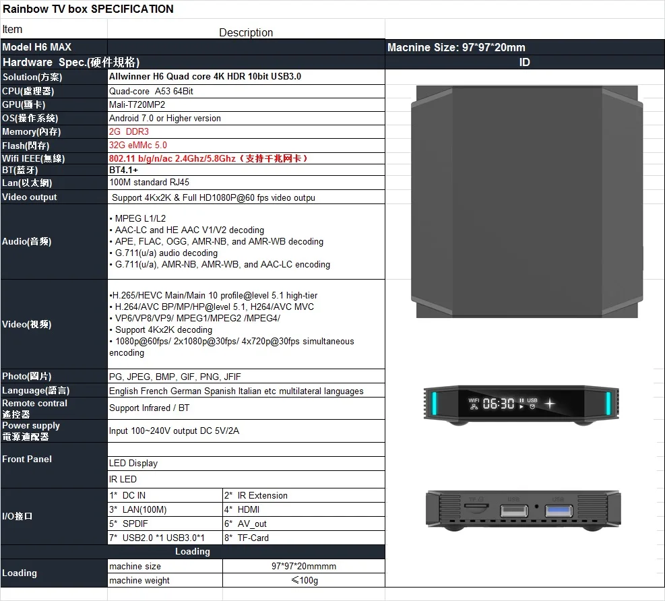Viewport: 665px width, 601px height.
Task: Select the 'Rainbow TV box SPECIFICATION' title
Action: 88,9
